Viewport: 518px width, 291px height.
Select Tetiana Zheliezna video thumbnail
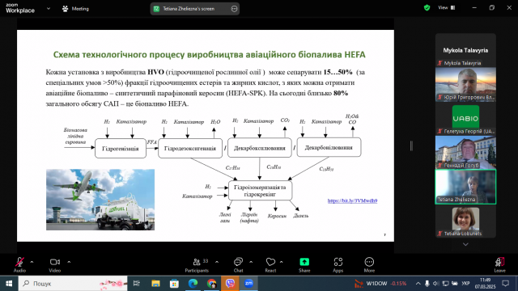pos(465,187)
